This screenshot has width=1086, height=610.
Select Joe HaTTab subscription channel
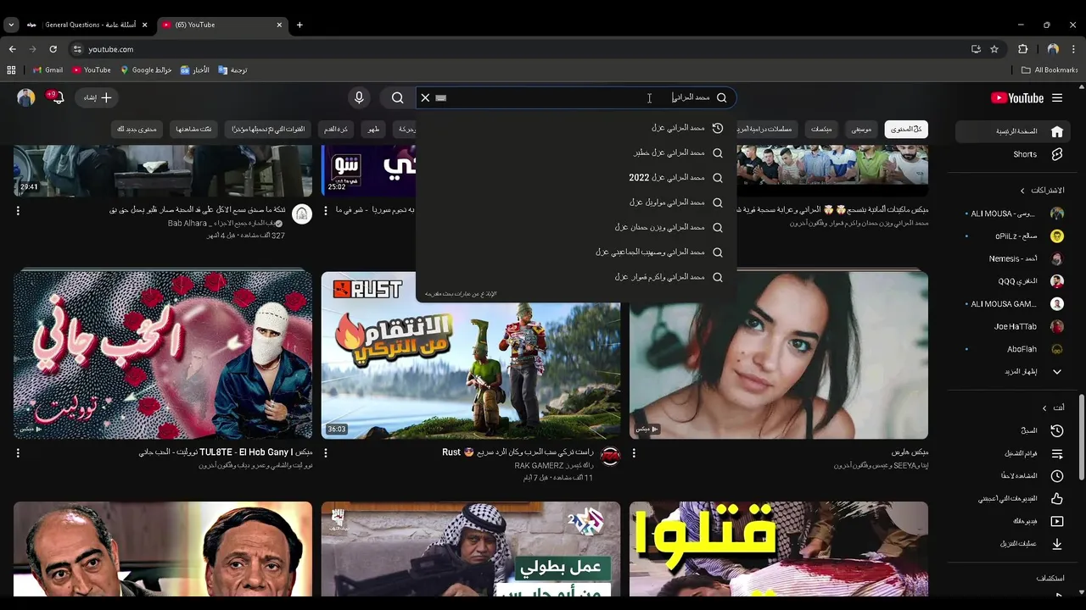tap(1014, 326)
